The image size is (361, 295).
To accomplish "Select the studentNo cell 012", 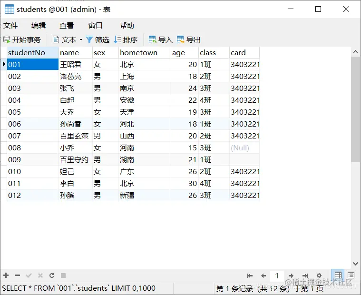I will [33, 195].
